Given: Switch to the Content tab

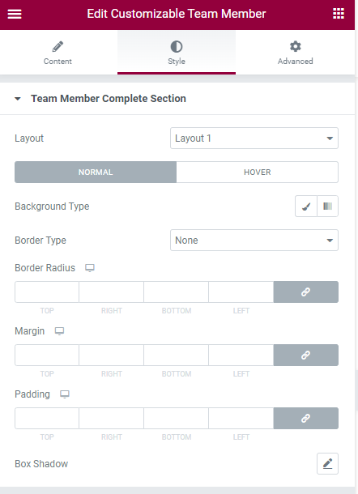Looking at the screenshot, I should click(58, 53).
